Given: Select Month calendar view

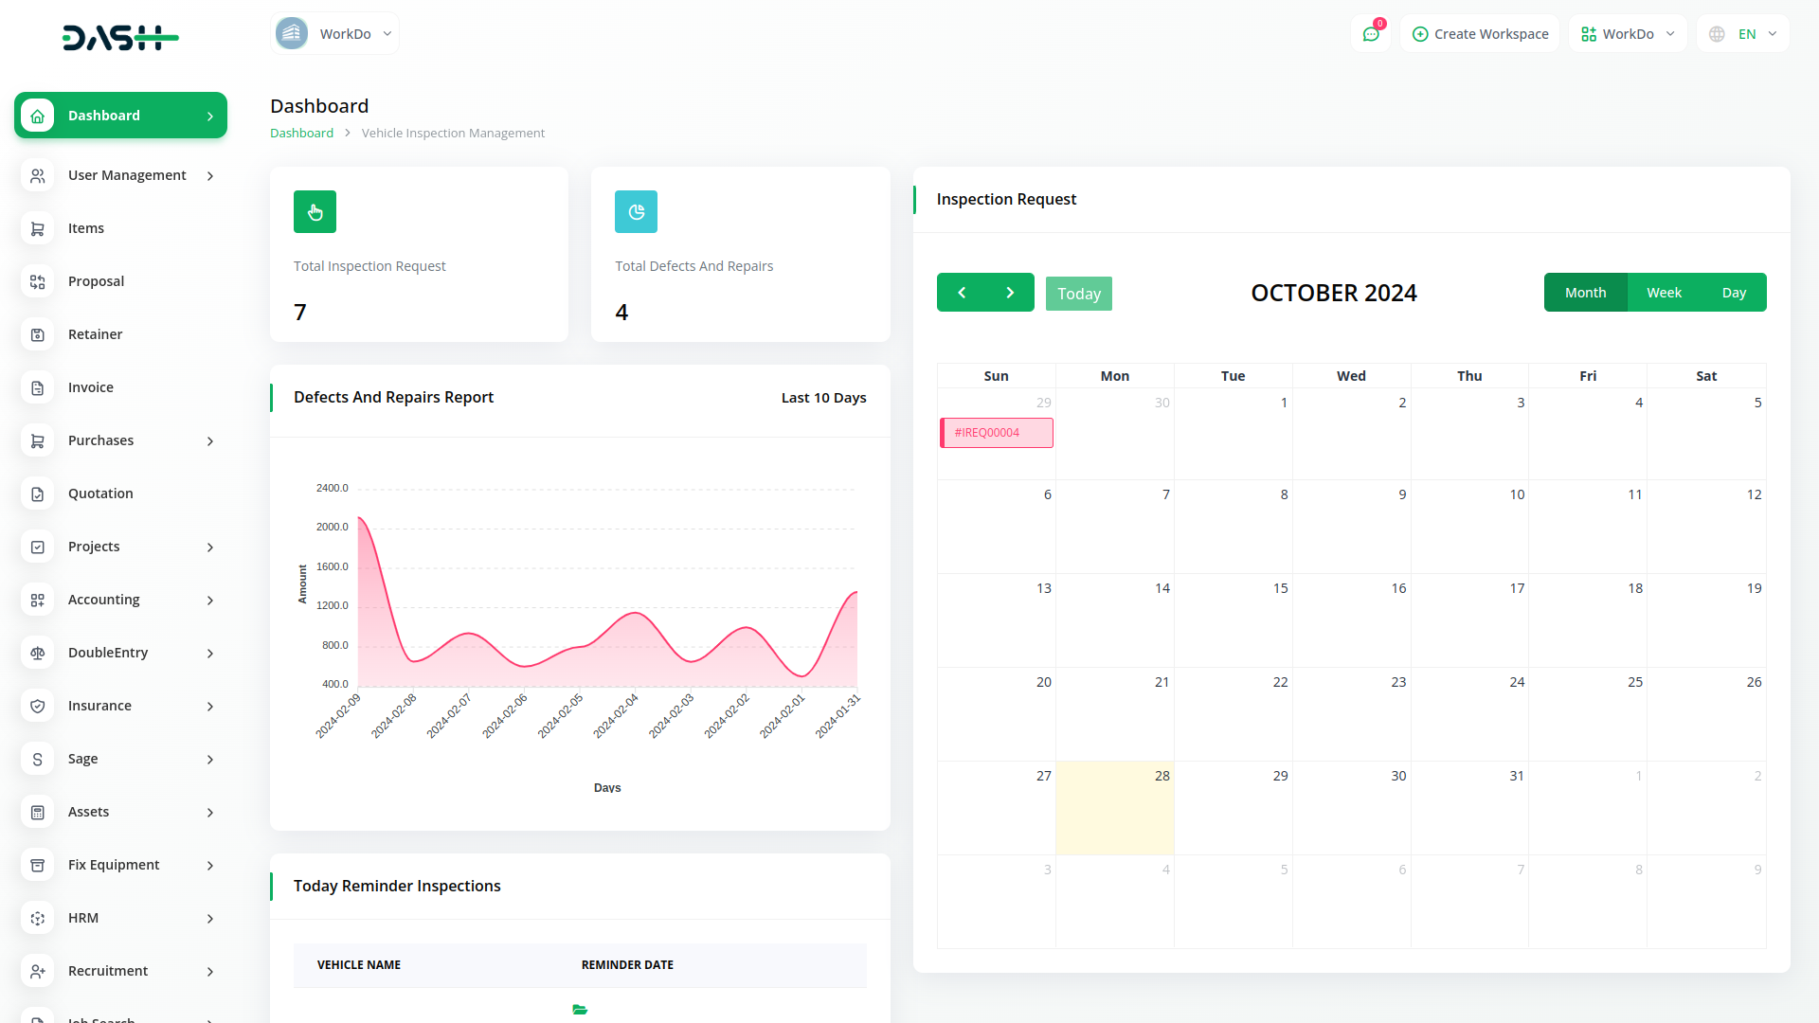Looking at the screenshot, I should coord(1585,293).
